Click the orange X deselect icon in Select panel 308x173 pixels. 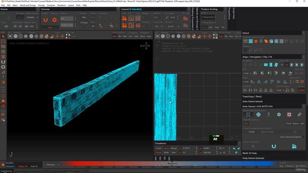click(256, 41)
